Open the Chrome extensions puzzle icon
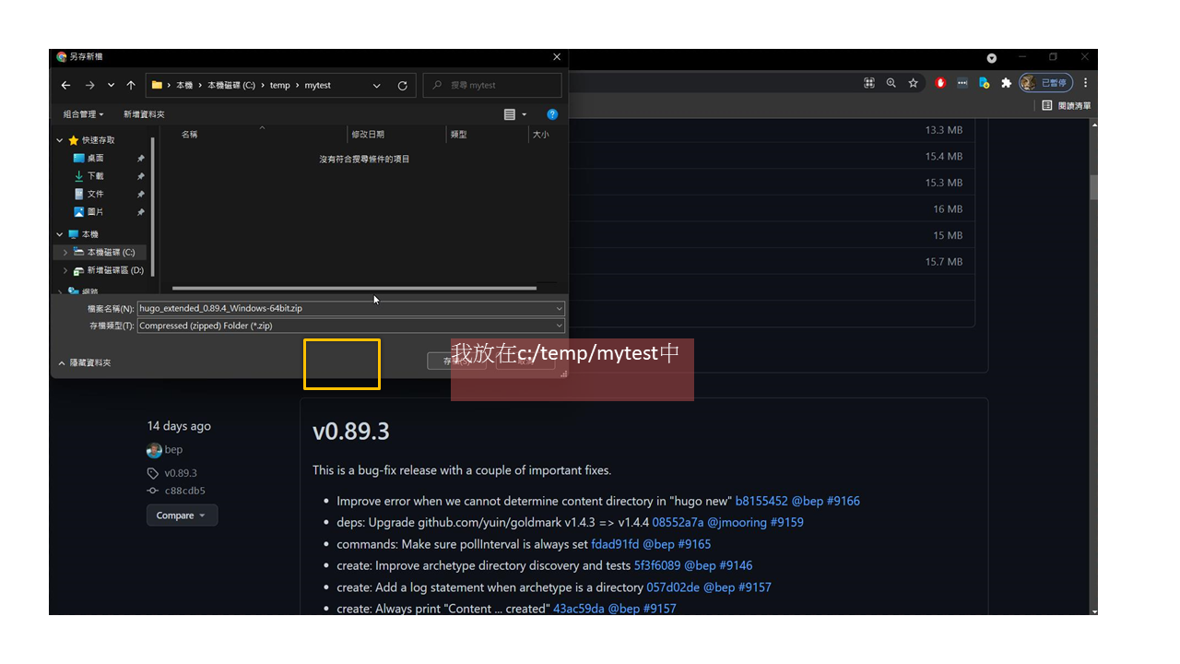This screenshot has height=664, width=1180. 1006,83
